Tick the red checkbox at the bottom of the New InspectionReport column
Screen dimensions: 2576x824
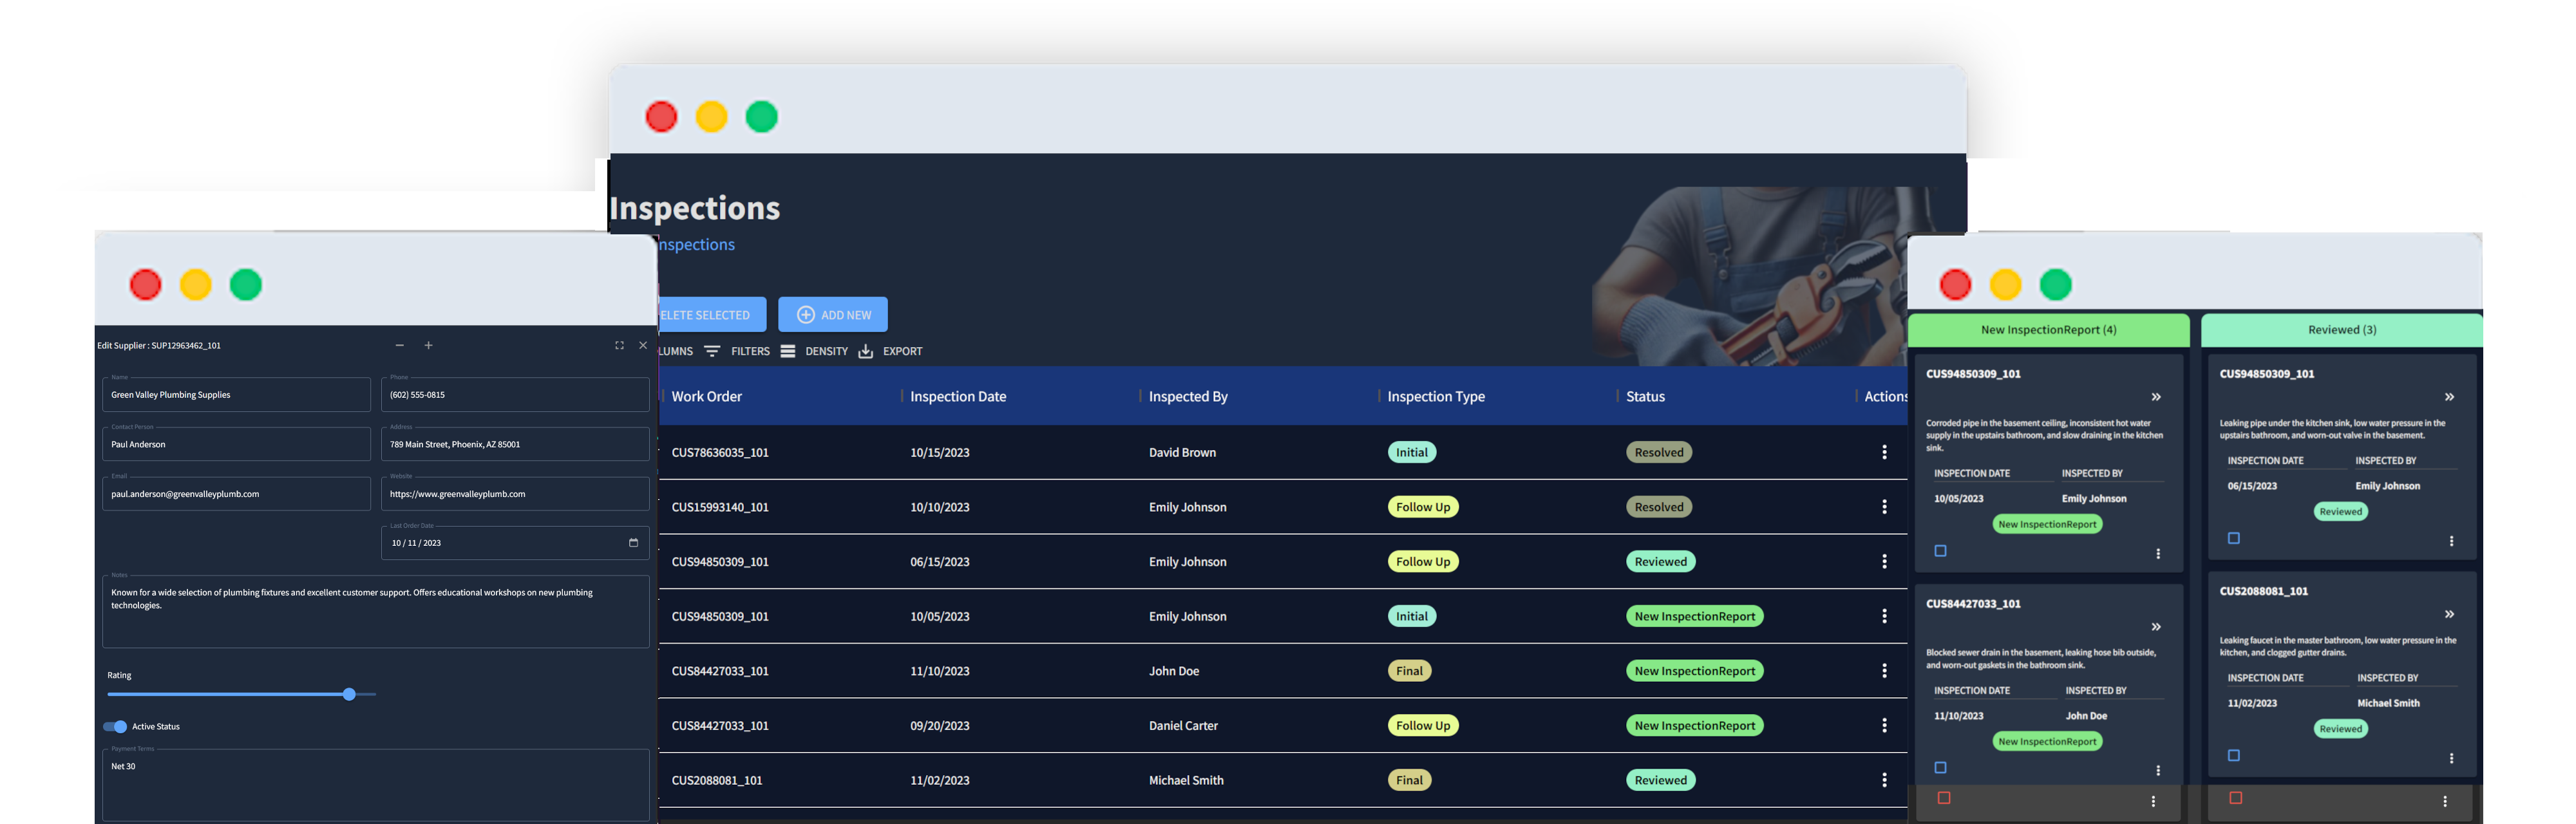pyautogui.click(x=1944, y=798)
